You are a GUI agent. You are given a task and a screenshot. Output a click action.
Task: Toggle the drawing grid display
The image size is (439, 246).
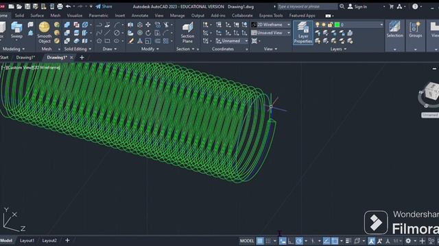point(260,241)
